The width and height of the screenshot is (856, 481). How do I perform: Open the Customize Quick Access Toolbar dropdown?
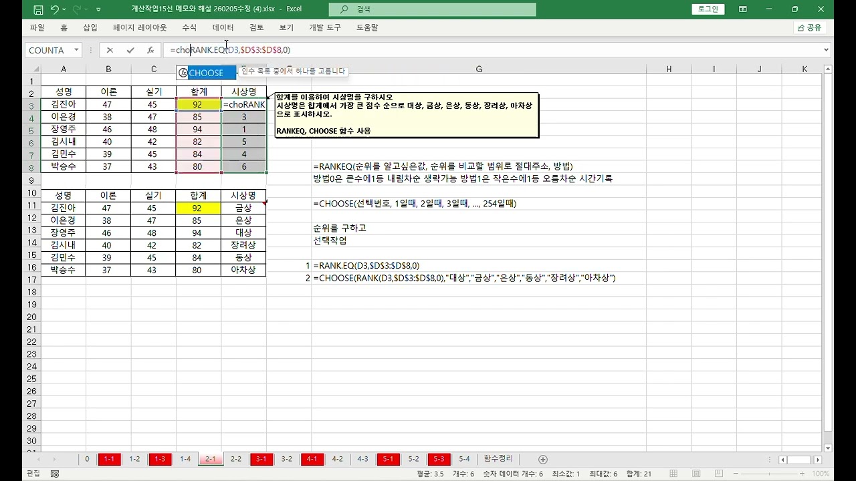point(99,9)
